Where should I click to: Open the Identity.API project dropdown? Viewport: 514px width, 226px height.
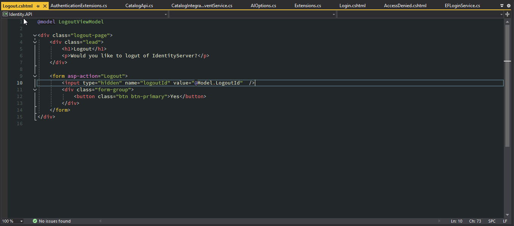[x=166, y=14]
